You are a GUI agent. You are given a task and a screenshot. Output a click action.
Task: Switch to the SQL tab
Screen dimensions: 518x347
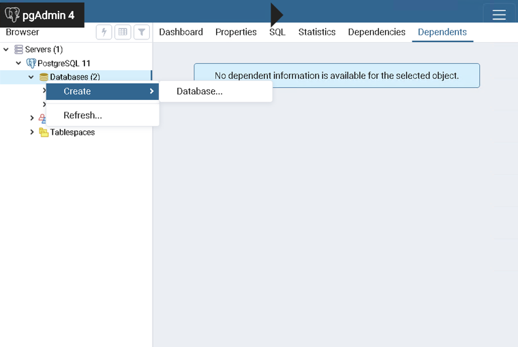click(x=277, y=32)
